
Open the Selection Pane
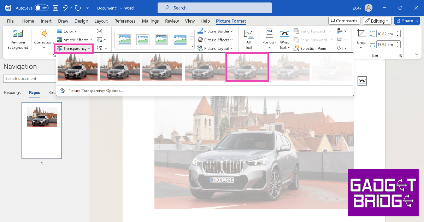pyautogui.click(x=310, y=48)
